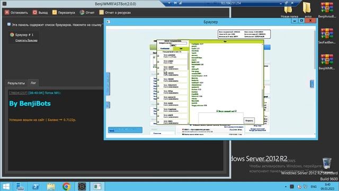Screen dimensions: 339x191
Task: Click the balance message line in the log
Action: [42, 120]
